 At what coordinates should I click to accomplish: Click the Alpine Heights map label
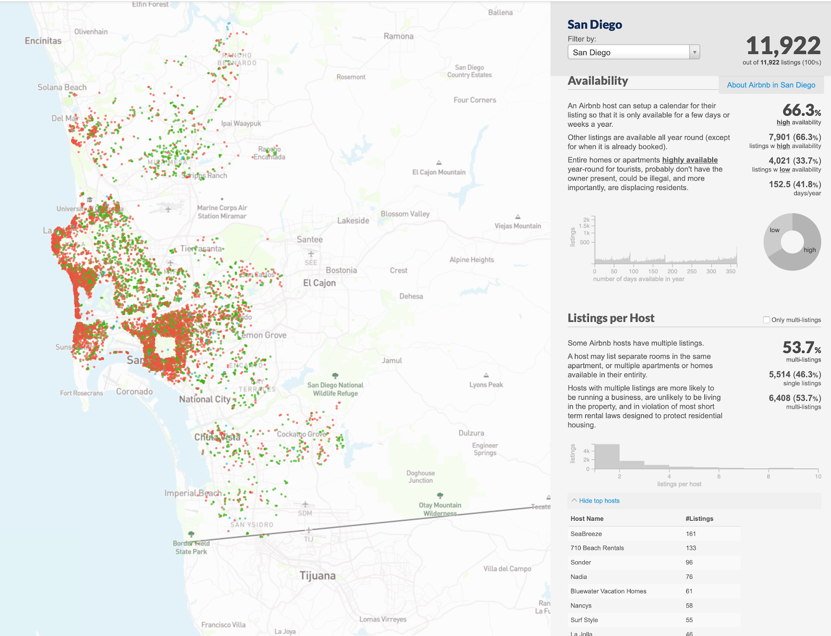[472, 260]
